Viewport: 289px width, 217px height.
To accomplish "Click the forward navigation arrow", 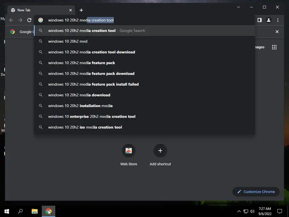I will point(20,20).
